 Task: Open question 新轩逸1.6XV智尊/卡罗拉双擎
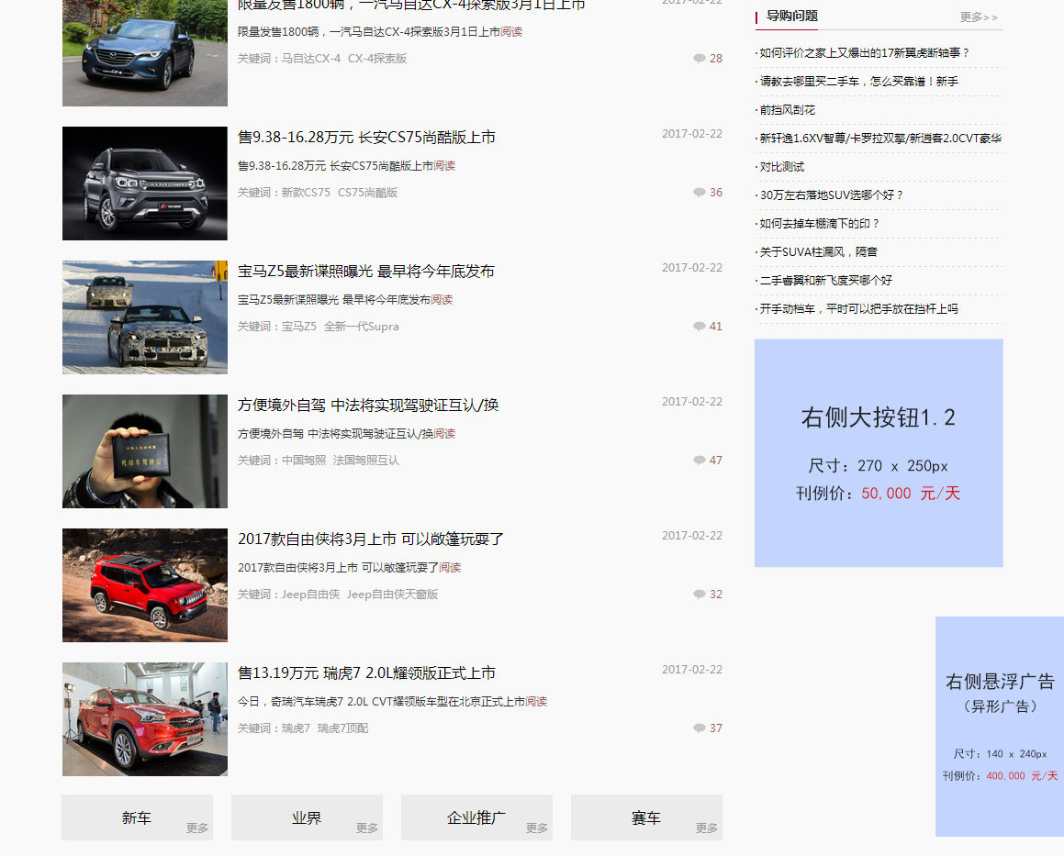pyautogui.click(x=880, y=139)
